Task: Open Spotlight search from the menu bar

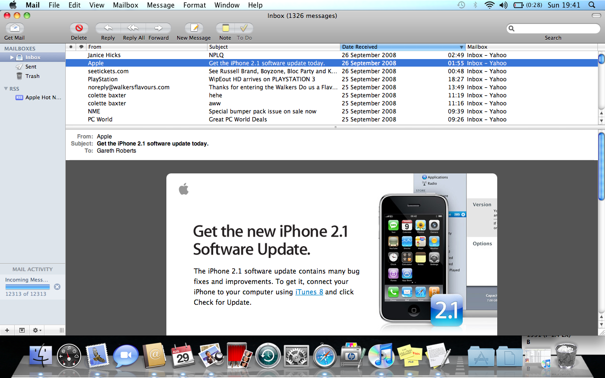Action: pyautogui.click(x=592, y=5)
